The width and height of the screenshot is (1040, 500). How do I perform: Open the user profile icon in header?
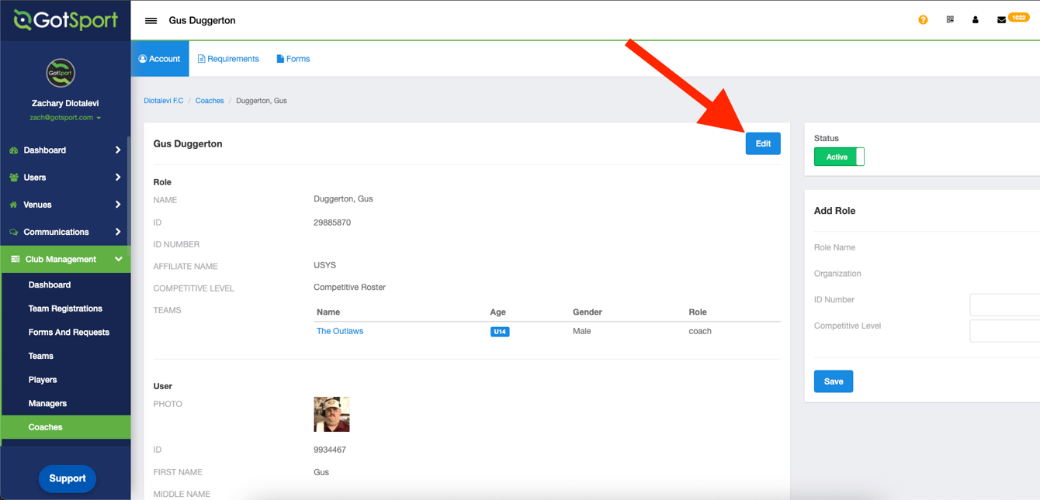[976, 20]
